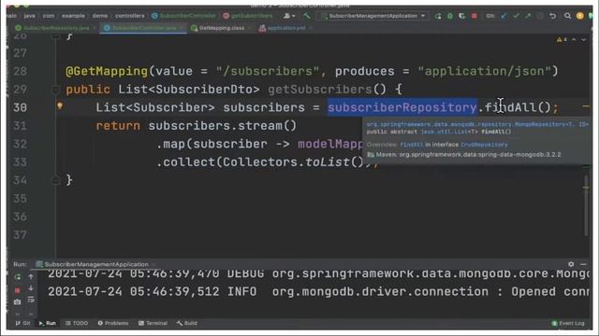Image resolution: width=599 pixels, height=336 pixels.
Task: Switch to the GetMapping.class tab
Action: pos(221,28)
